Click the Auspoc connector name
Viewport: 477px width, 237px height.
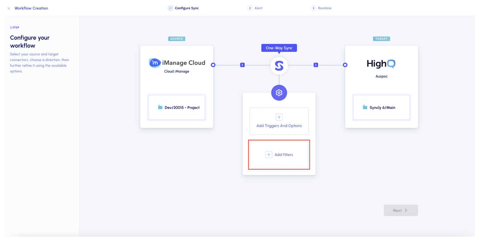[381, 76]
